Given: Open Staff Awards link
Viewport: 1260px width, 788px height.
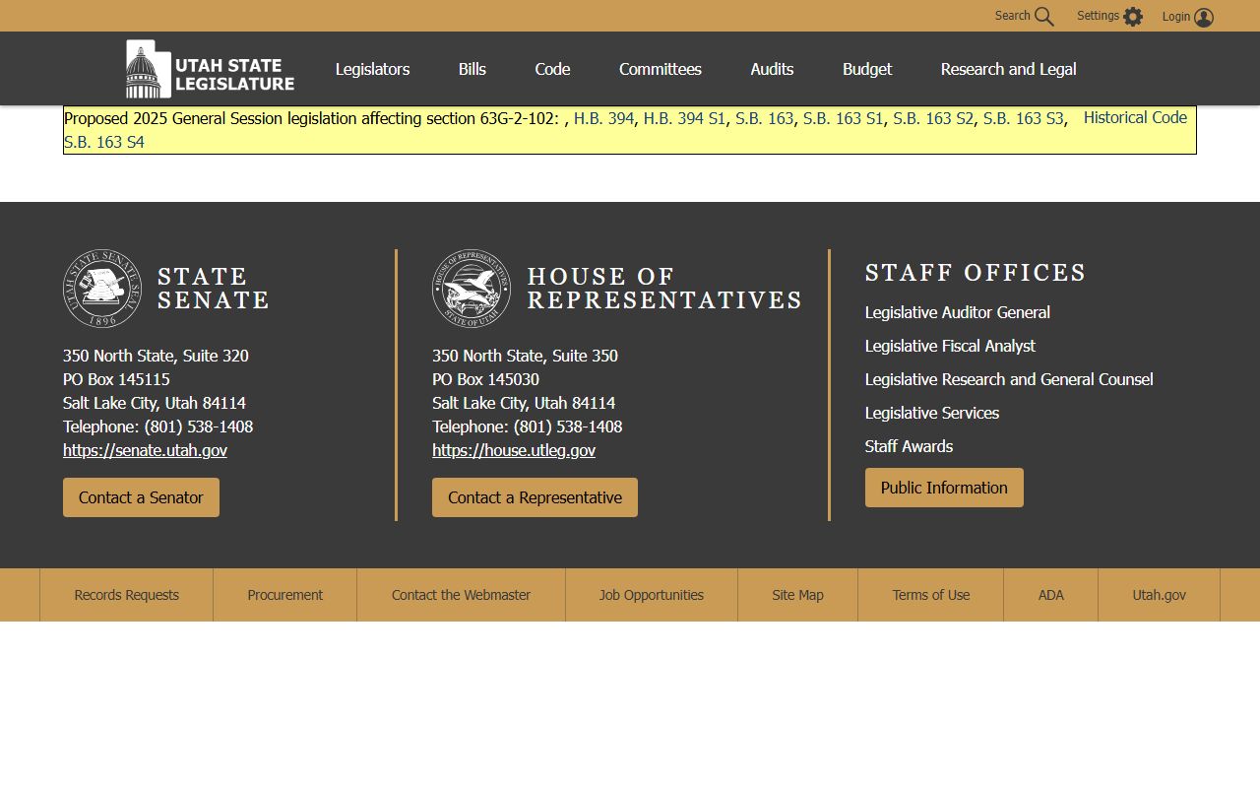Looking at the screenshot, I should [909, 446].
